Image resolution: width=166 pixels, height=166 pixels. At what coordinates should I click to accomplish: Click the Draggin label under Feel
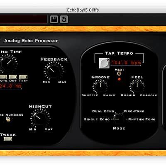tap(148, 95)
